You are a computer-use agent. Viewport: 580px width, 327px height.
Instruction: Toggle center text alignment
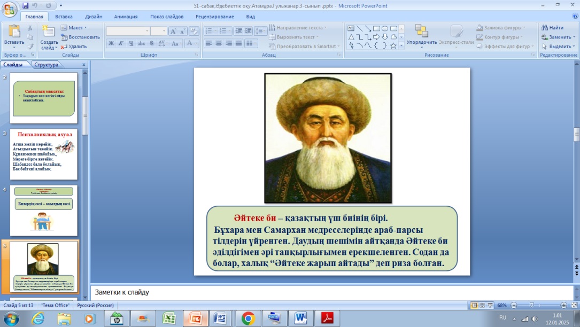click(218, 43)
